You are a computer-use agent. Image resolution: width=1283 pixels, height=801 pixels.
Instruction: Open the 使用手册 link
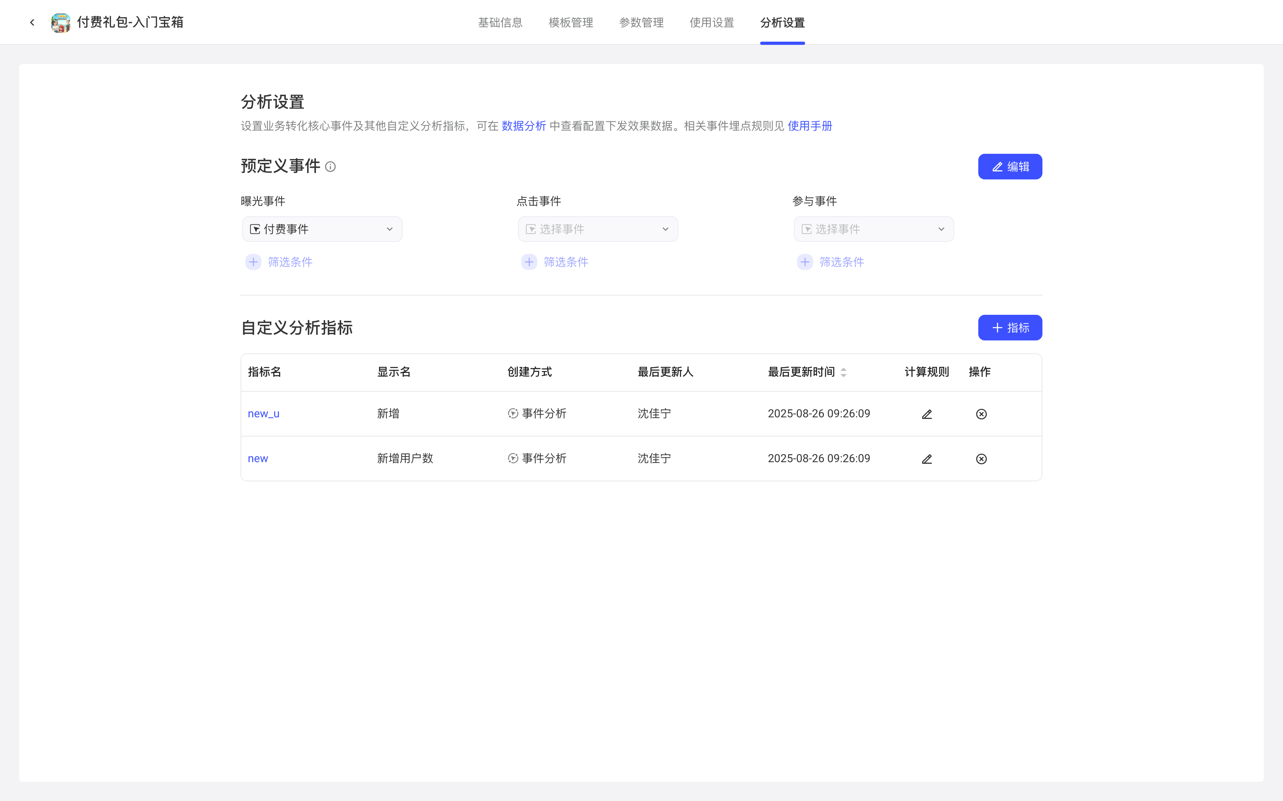[809, 125]
